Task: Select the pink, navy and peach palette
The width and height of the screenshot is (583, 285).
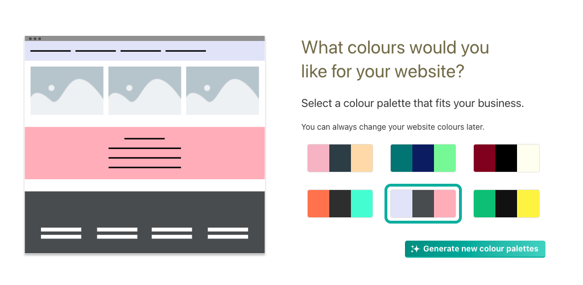Action: pyautogui.click(x=340, y=158)
